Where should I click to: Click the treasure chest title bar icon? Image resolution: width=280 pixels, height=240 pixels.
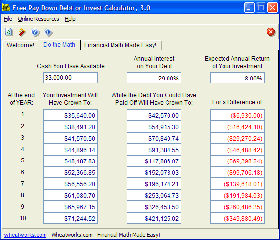(x=6, y=8)
